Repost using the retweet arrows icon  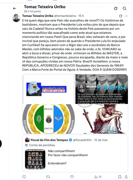[48, 177]
